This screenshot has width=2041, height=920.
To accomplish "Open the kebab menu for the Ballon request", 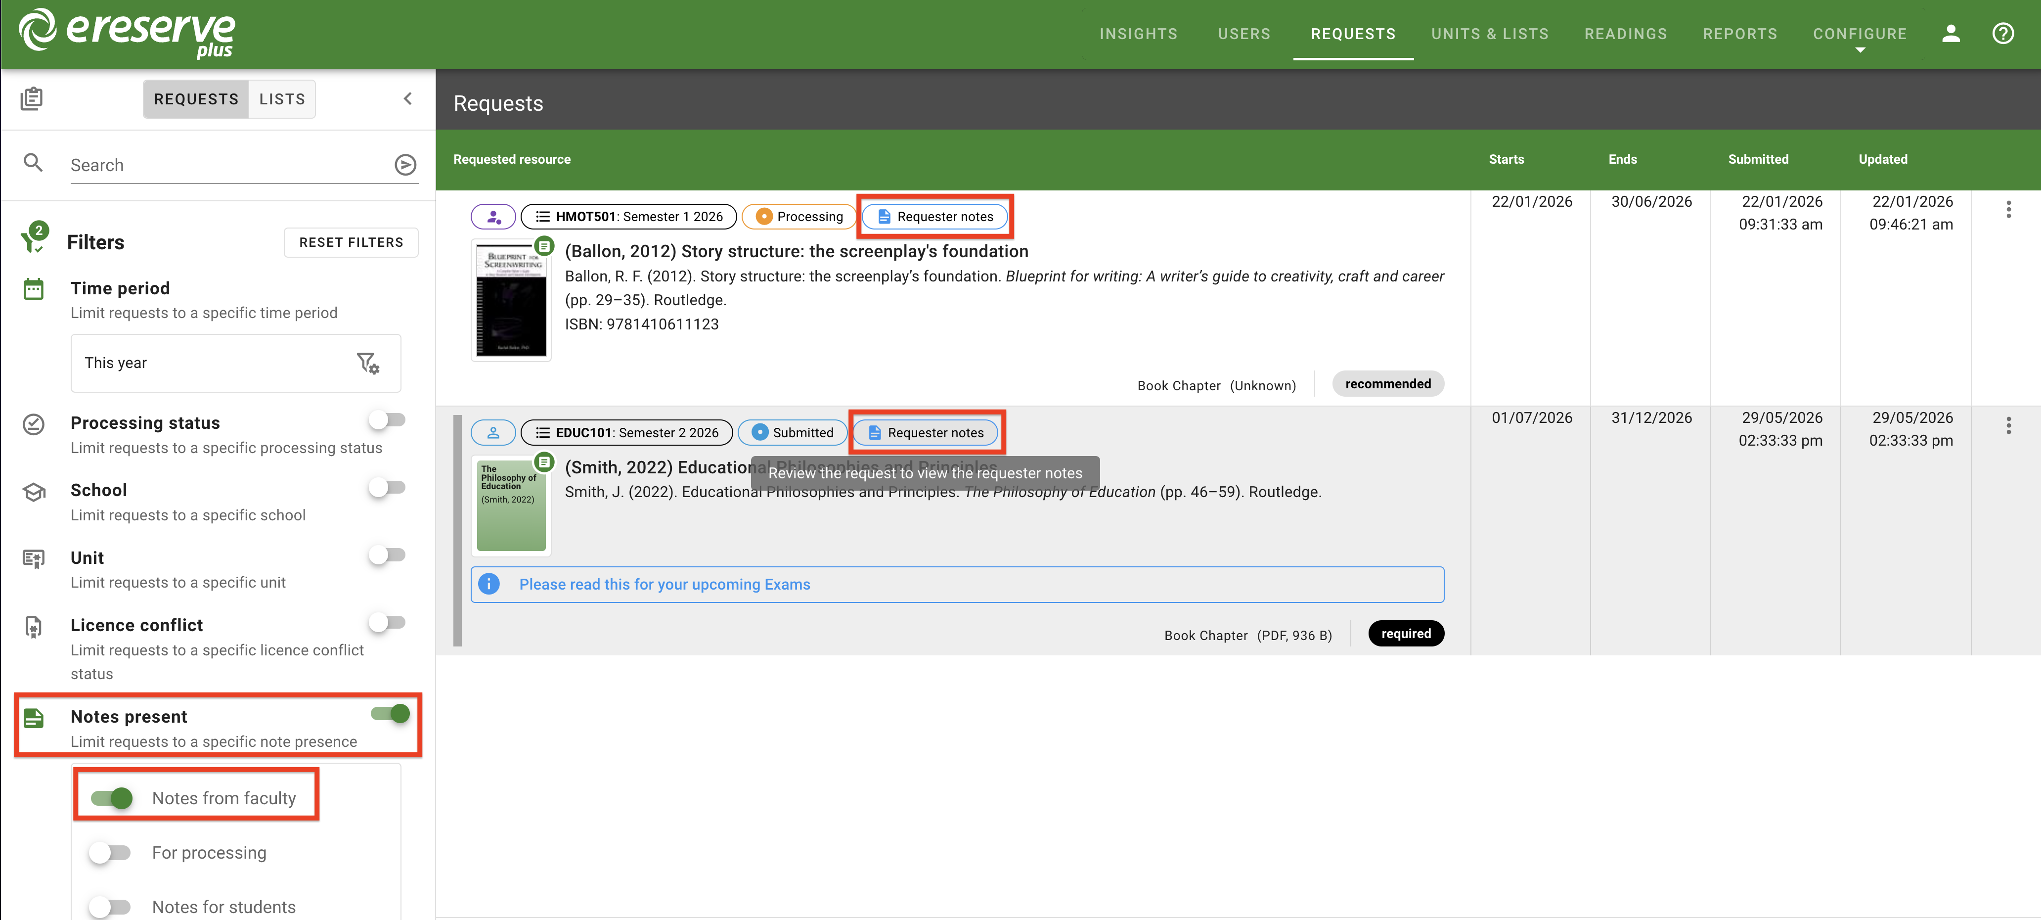I will pos(2008,209).
